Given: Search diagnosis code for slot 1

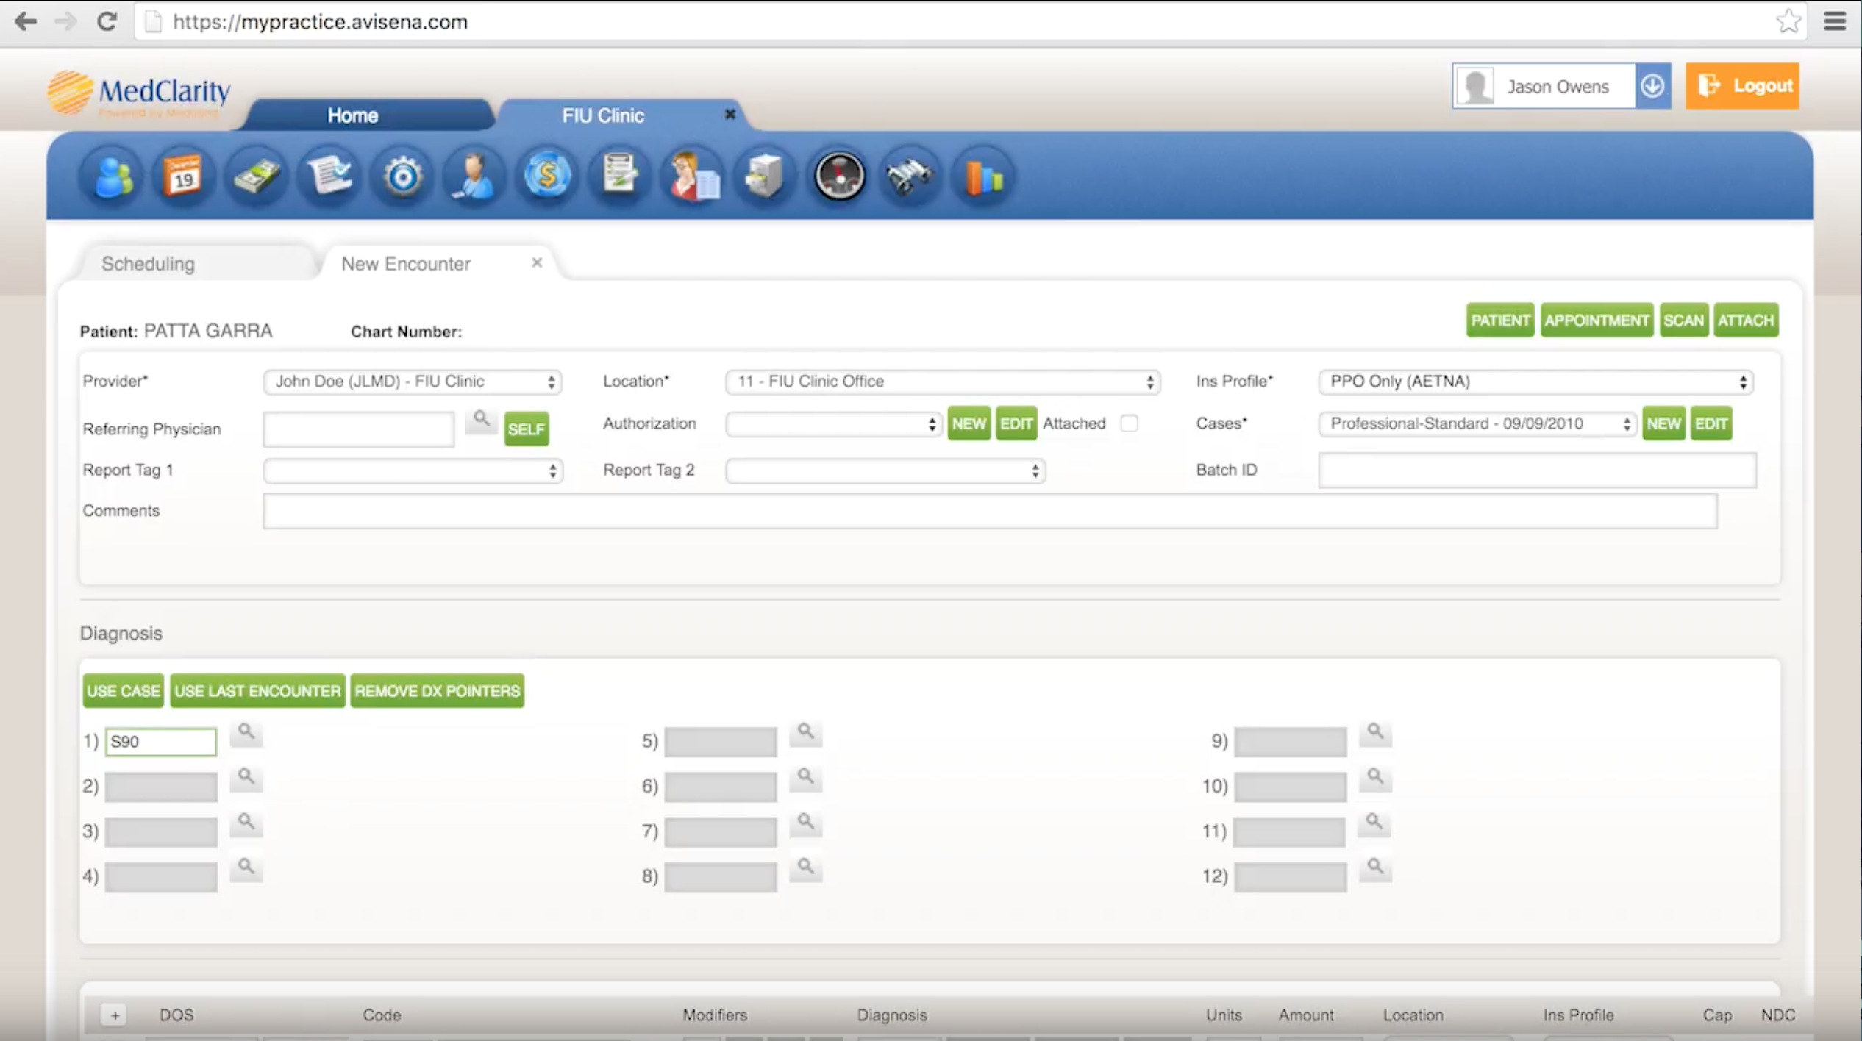Looking at the screenshot, I should pyautogui.click(x=246, y=733).
